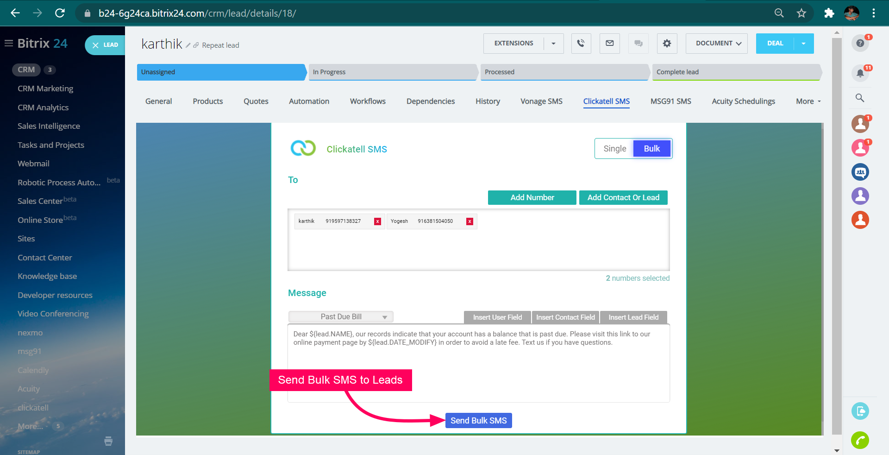The width and height of the screenshot is (889, 455).
Task: Click the Clickatell SMS logo
Action: click(x=303, y=149)
